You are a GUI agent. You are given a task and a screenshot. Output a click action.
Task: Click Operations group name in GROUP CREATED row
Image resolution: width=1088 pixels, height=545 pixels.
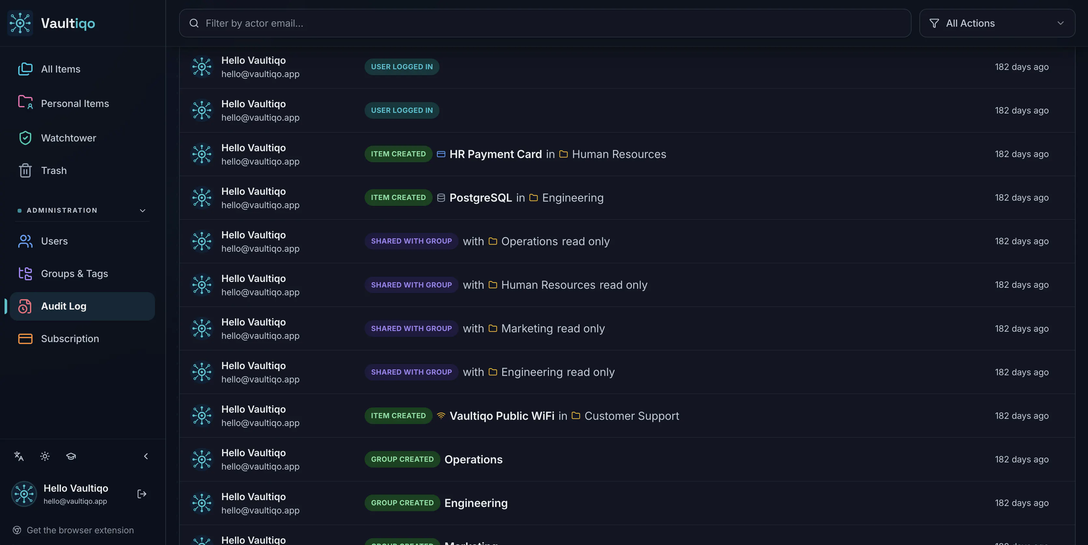(x=473, y=459)
